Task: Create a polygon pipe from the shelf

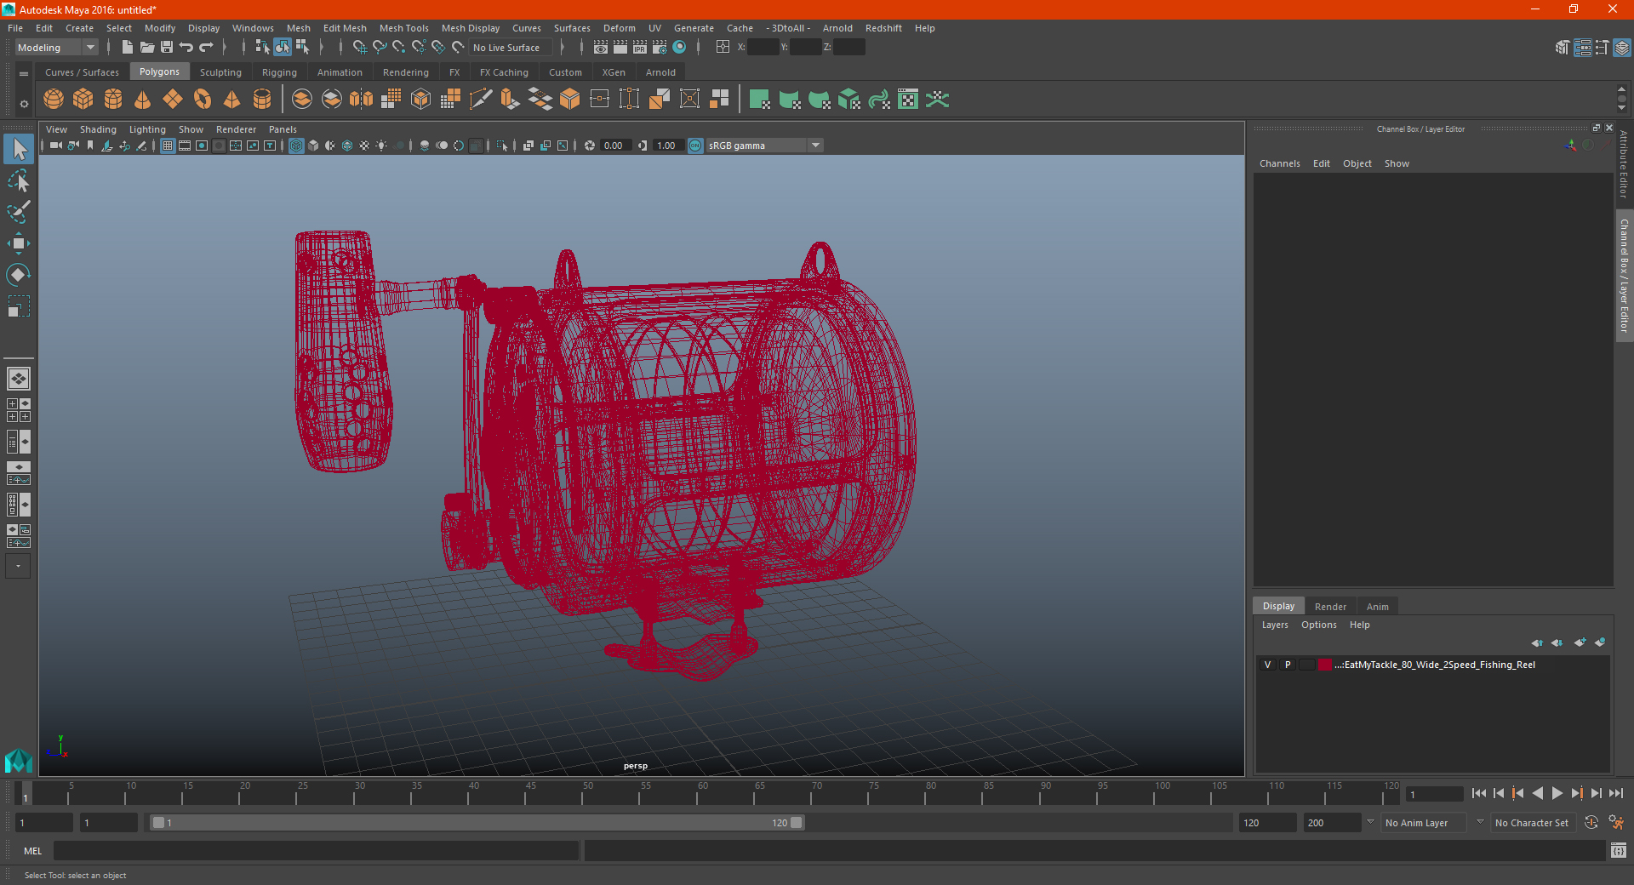Action: [x=262, y=100]
